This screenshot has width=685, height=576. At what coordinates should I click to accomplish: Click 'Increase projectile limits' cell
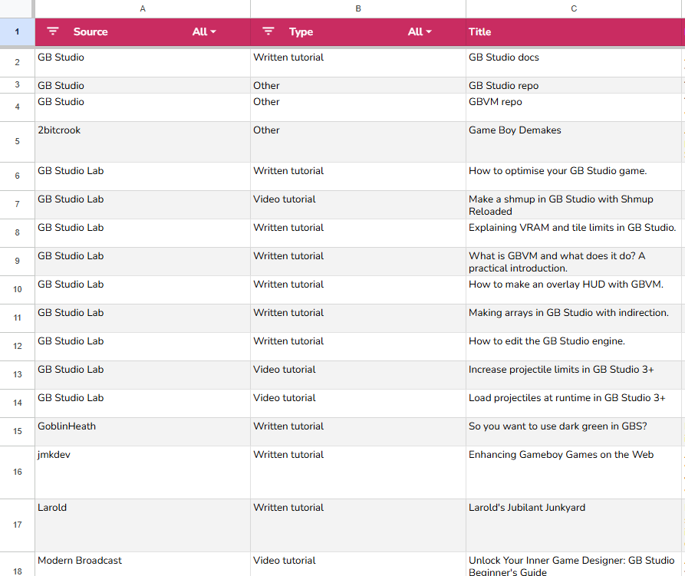[574, 375]
